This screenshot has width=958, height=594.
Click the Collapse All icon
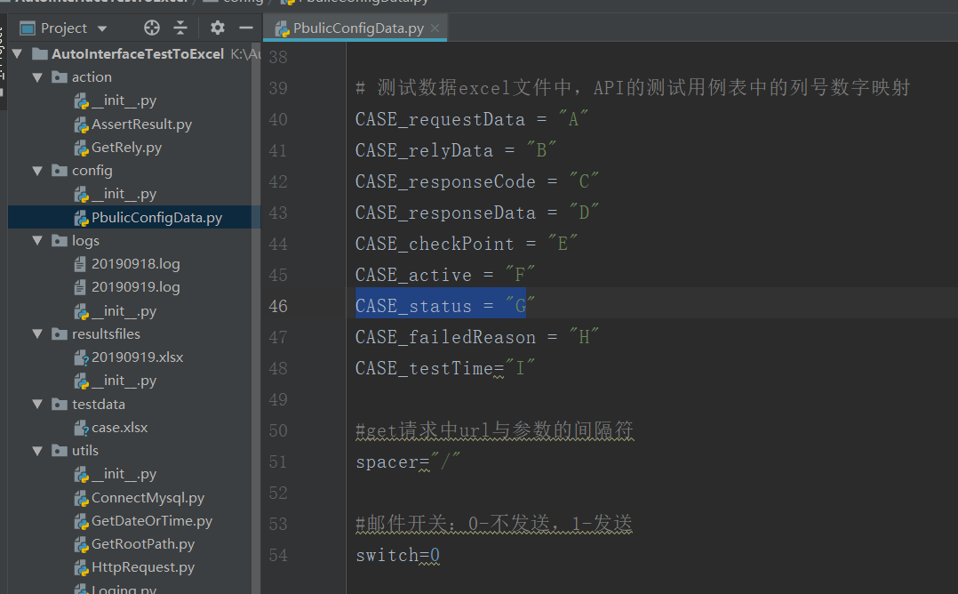pyautogui.click(x=180, y=28)
